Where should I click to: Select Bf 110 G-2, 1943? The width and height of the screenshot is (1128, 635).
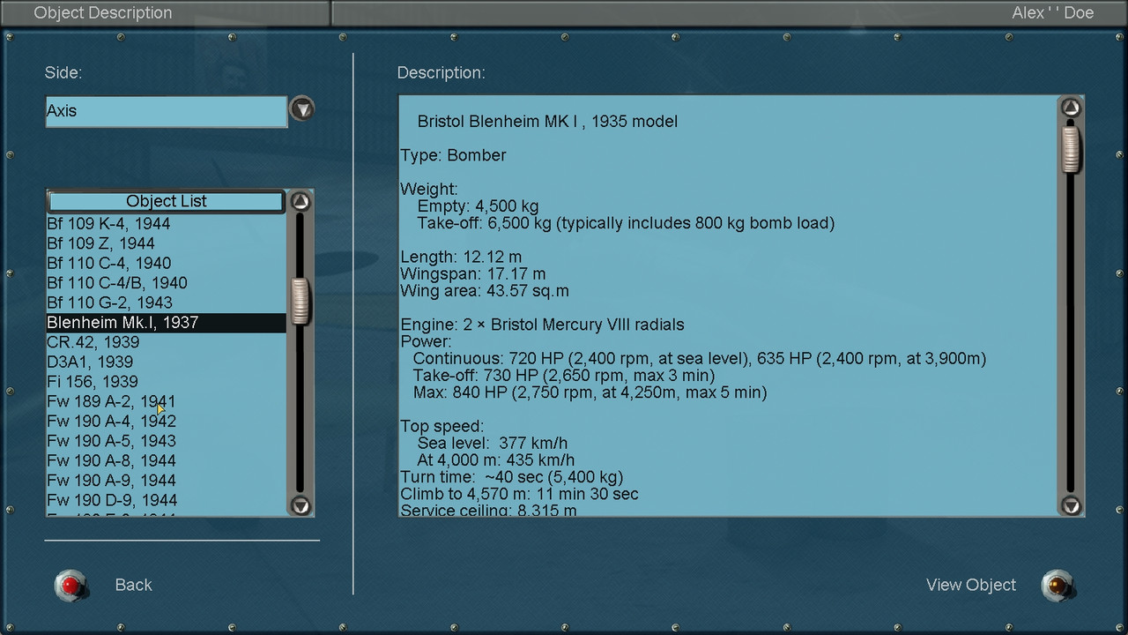[x=167, y=303]
